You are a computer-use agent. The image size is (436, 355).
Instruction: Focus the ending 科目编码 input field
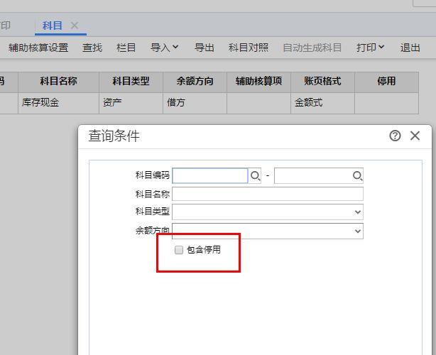[313, 175]
